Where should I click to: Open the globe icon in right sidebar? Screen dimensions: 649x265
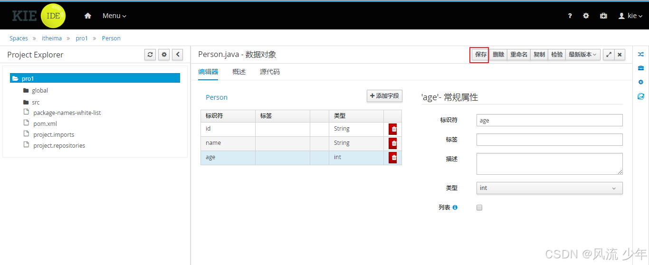click(x=640, y=96)
